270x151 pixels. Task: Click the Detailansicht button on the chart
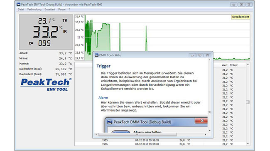pos(241,17)
